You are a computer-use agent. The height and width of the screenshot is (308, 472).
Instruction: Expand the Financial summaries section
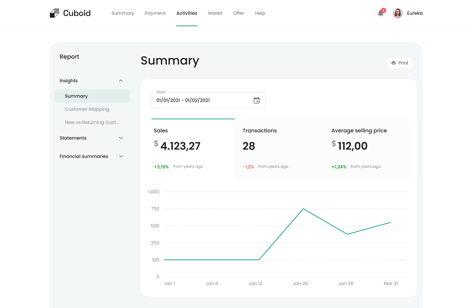121,156
